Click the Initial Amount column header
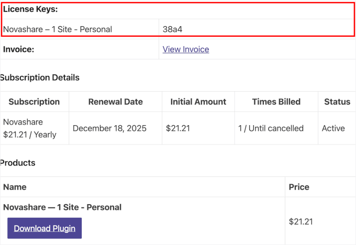The image size is (356, 245). 198,102
